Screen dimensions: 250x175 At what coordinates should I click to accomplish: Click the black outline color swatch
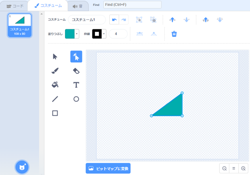click(x=97, y=34)
